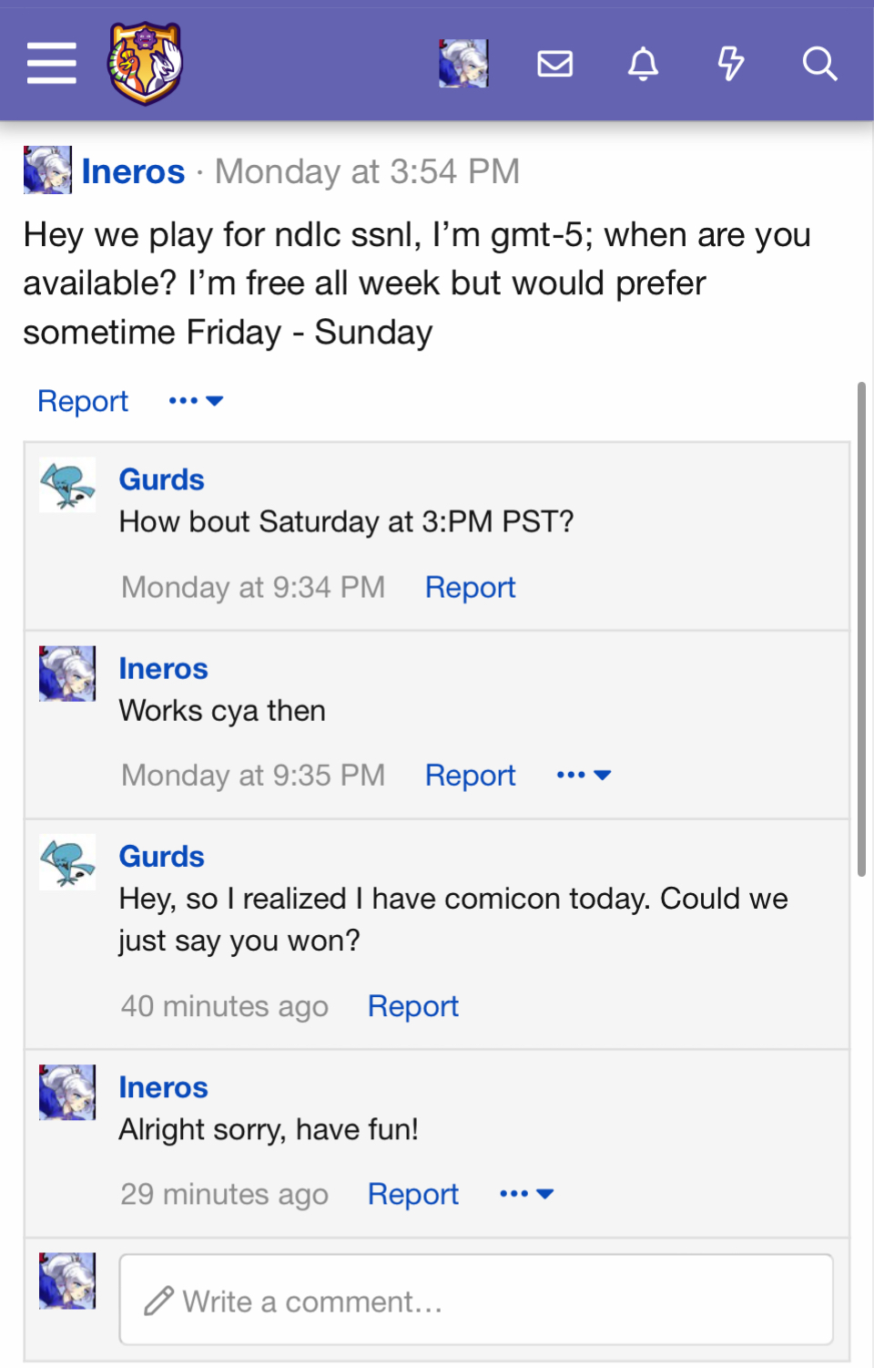Click Ineros avatar beside 'Works cya then'

coord(67,674)
